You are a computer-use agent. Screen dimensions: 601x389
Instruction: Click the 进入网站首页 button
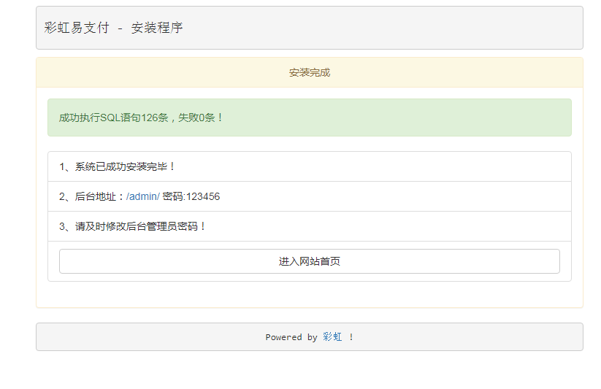click(x=309, y=261)
